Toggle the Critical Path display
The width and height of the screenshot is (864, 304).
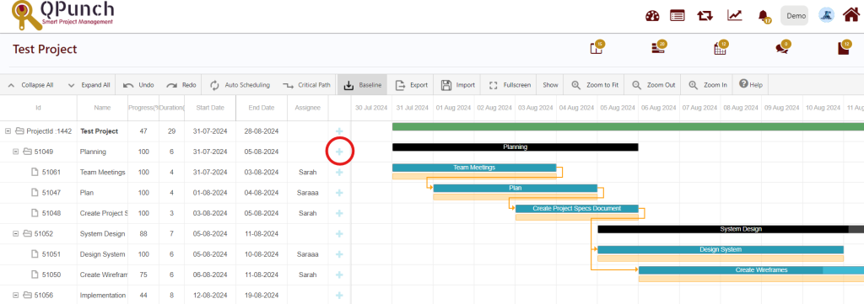click(306, 85)
